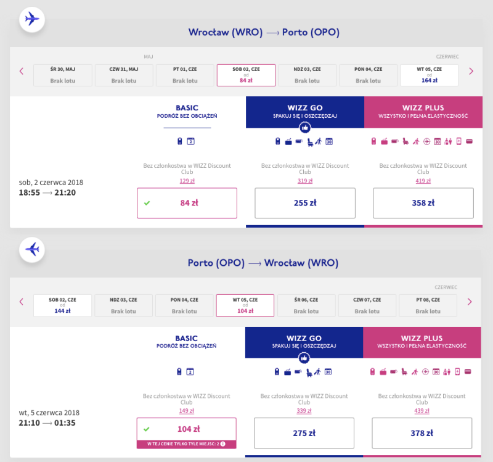The height and width of the screenshot is (462, 493).
Task: Click return WIZZ PLUS card refund icon
Action: click(468, 372)
